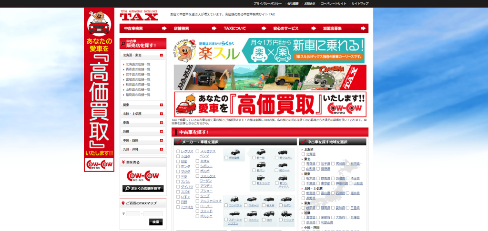Click the セダン car icon
This screenshot has height=231, width=488.
pyautogui.click(x=286, y=200)
